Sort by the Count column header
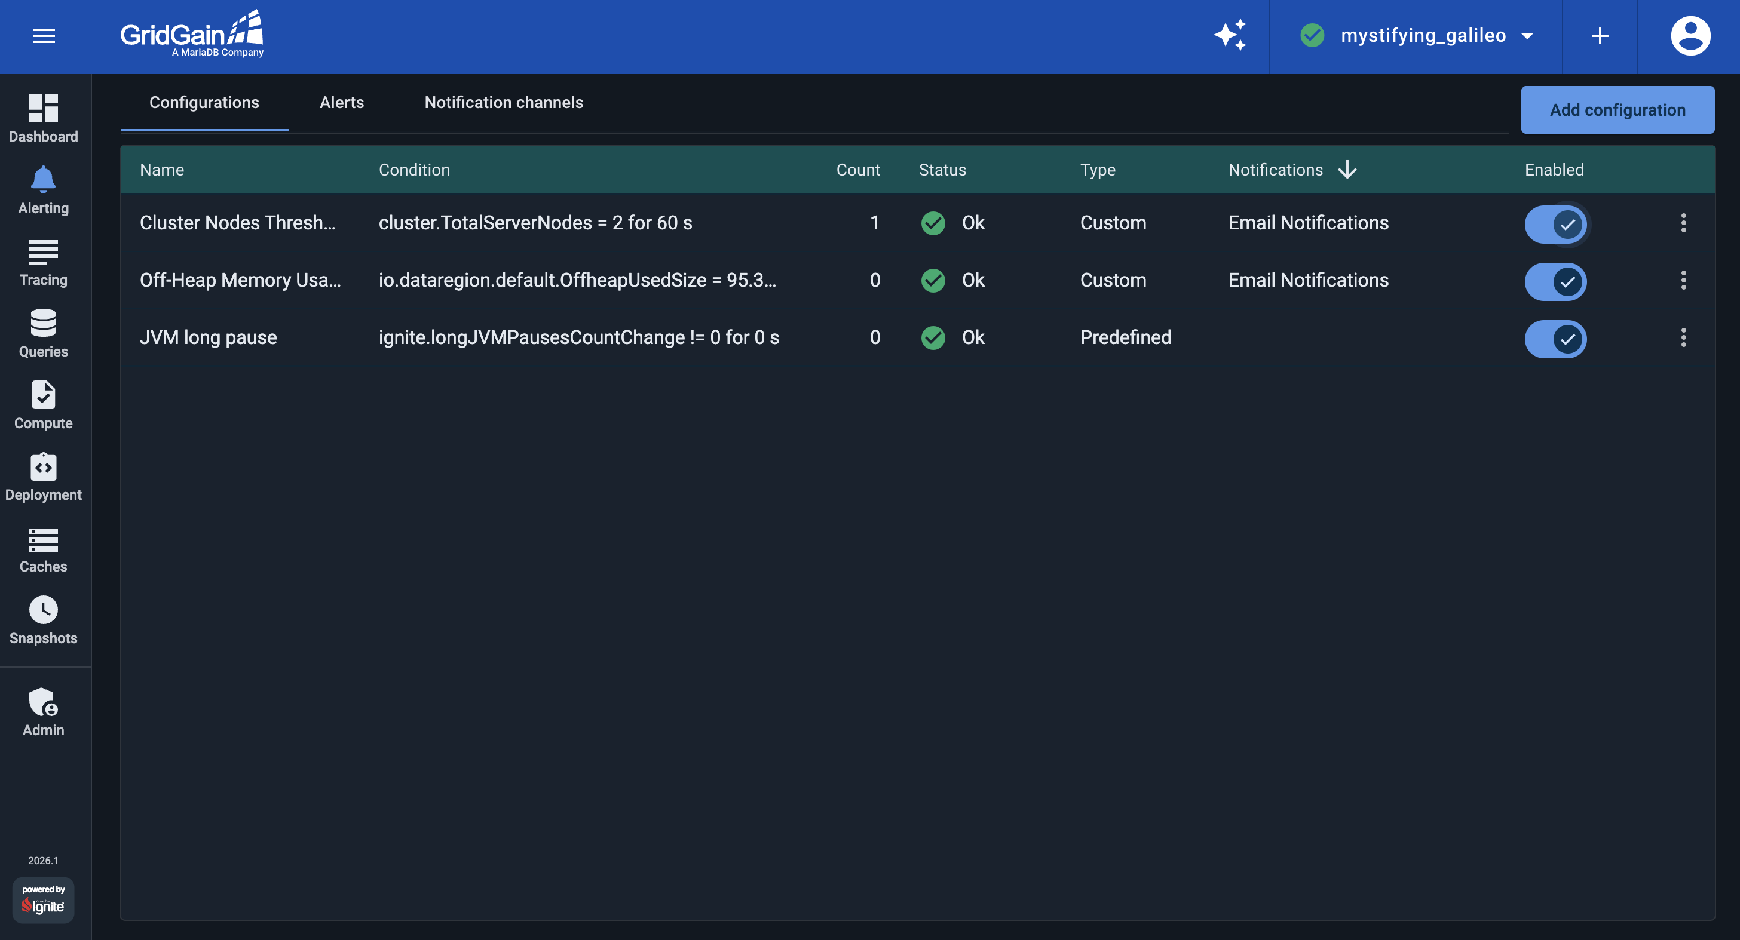Screen dimensions: 1740x940 [x=858, y=170]
